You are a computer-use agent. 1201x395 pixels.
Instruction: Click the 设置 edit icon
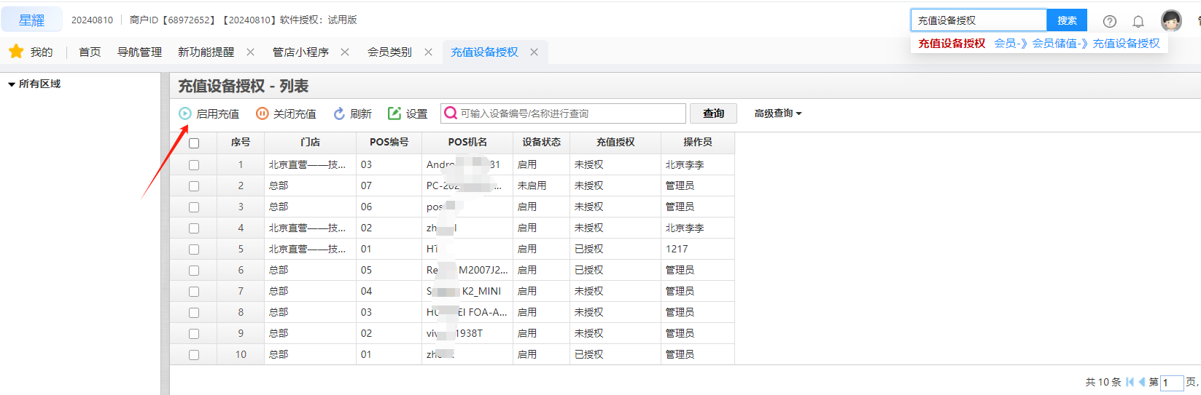394,113
